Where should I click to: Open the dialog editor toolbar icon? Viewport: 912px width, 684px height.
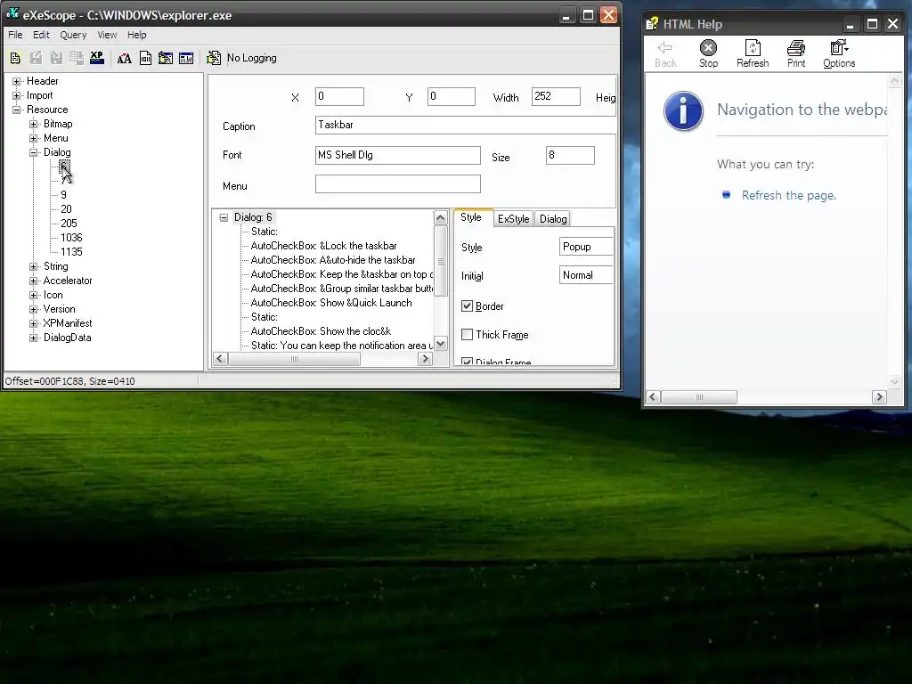[166, 58]
